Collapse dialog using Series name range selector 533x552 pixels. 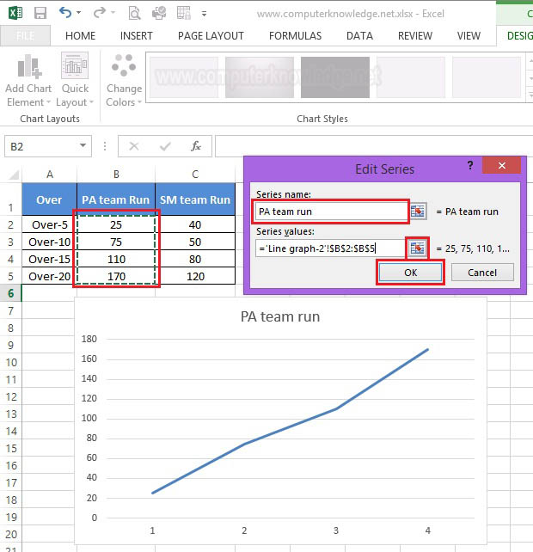click(418, 212)
